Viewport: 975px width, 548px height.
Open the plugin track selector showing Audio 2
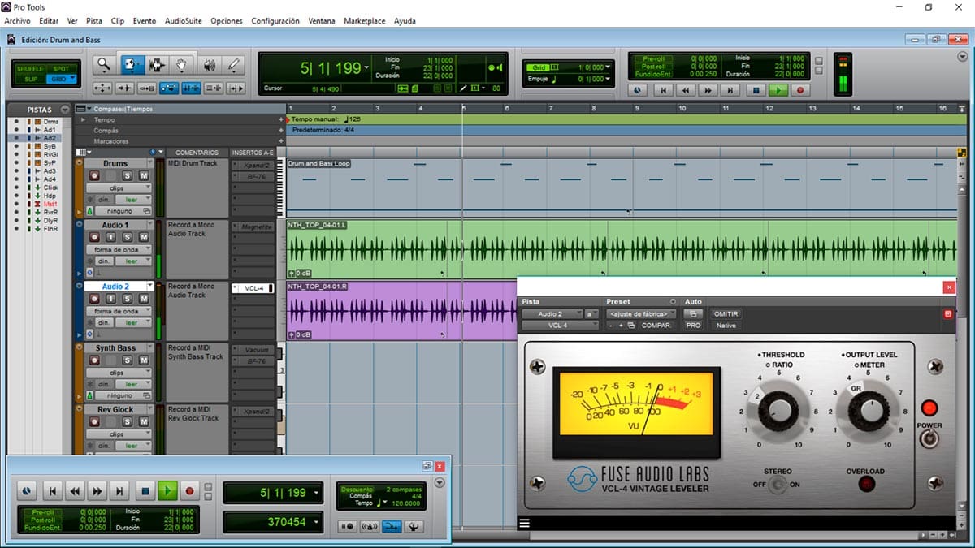click(x=553, y=313)
